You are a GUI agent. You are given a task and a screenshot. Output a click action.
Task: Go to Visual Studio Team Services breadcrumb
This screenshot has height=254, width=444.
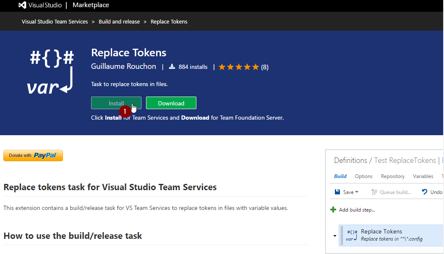(x=55, y=21)
